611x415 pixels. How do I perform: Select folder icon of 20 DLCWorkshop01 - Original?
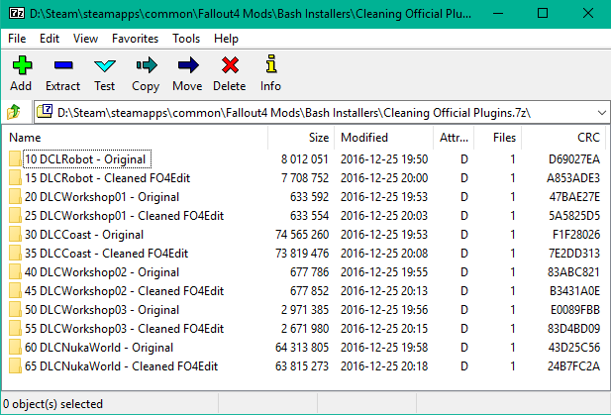[x=15, y=197]
